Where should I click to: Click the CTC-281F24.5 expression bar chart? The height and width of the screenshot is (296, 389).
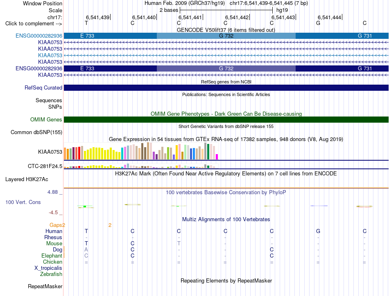pyautogui.click(x=141, y=166)
